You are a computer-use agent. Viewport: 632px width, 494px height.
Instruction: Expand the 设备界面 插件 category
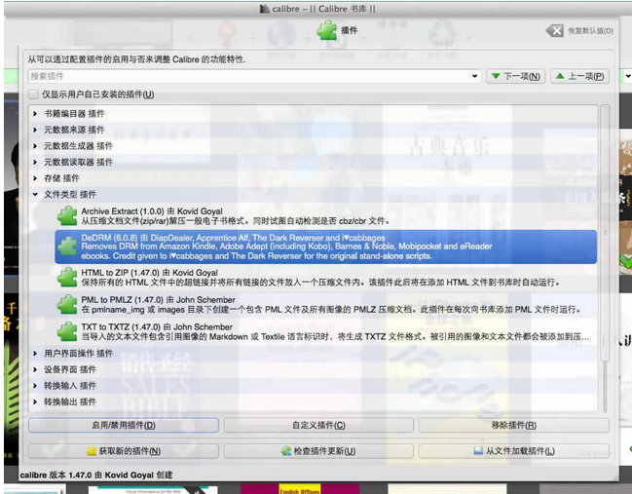coord(35,369)
